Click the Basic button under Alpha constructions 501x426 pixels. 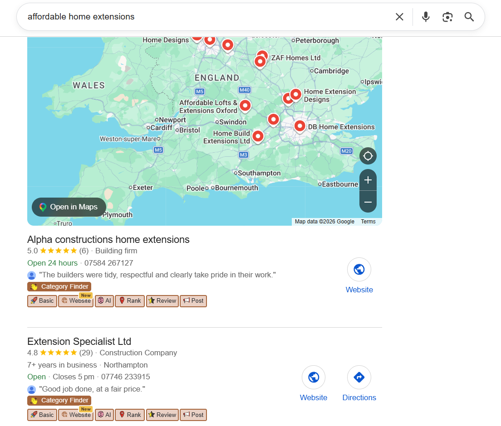click(42, 301)
